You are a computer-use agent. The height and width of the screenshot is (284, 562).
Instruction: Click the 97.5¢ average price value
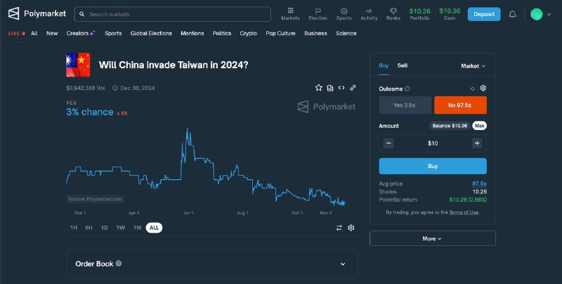[x=479, y=184]
